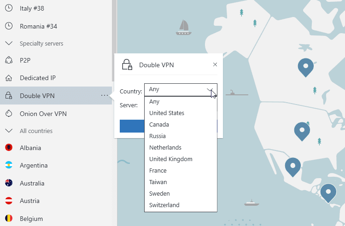Choose United States from country list

pyautogui.click(x=167, y=113)
